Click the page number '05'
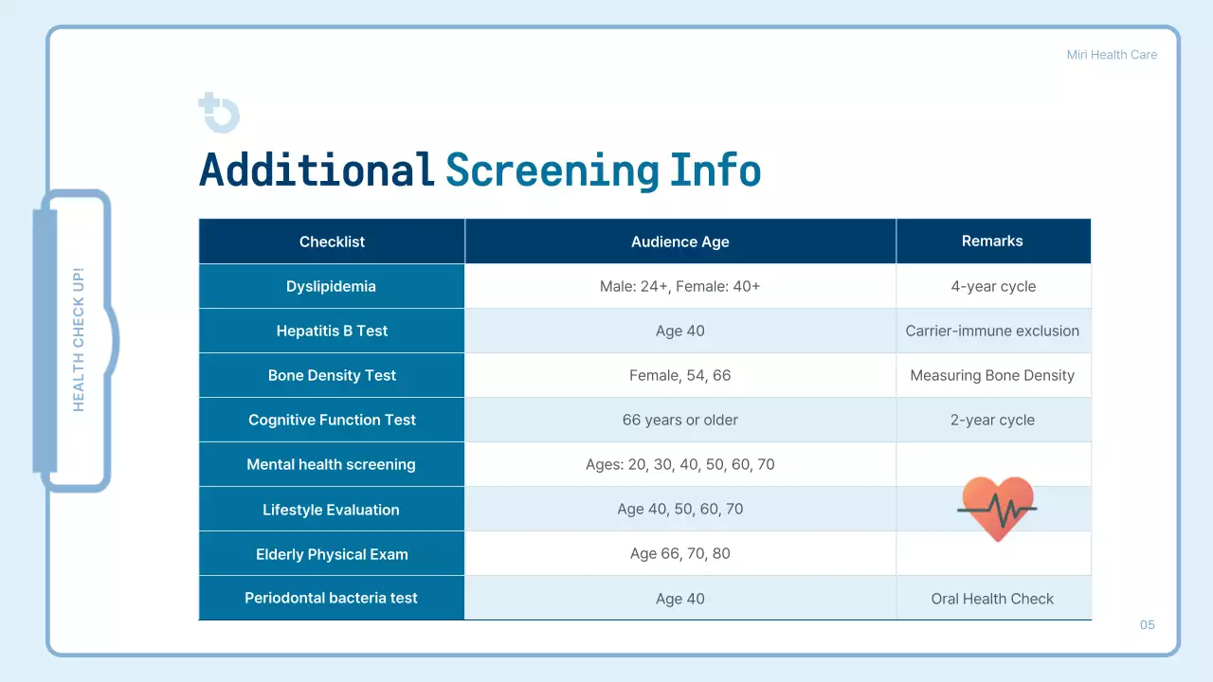The height and width of the screenshot is (682, 1213). tap(1147, 625)
